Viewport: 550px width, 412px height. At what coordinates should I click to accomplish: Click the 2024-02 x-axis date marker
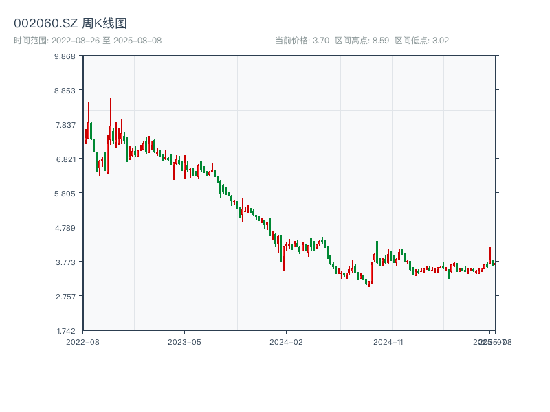(286, 342)
